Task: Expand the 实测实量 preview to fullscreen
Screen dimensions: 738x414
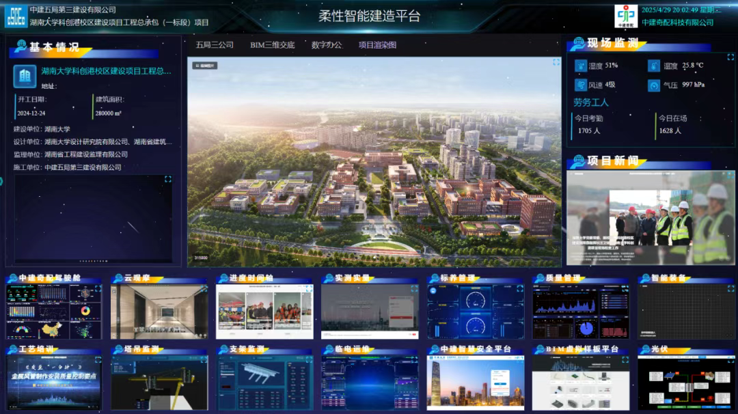Action: (x=414, y=288)
